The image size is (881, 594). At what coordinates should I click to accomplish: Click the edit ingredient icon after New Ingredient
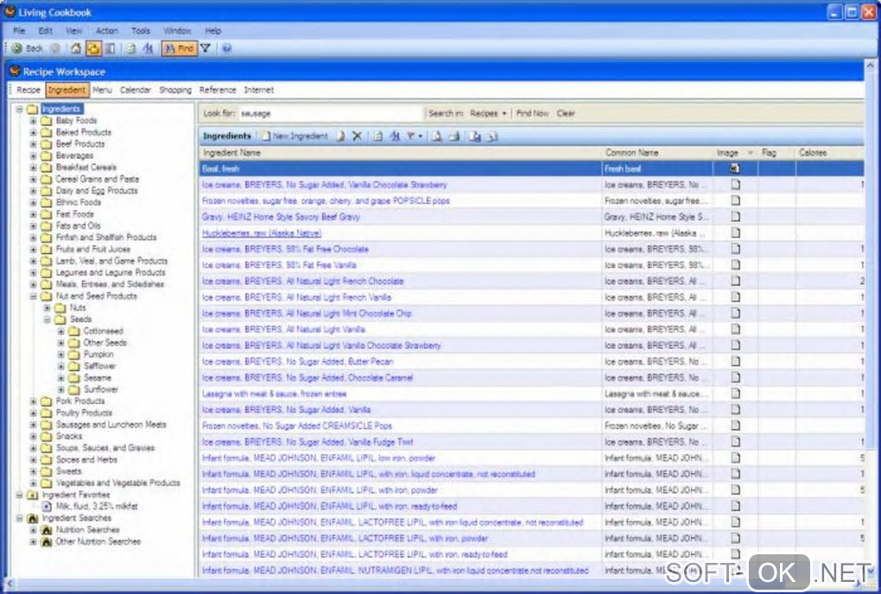click(x=340, y=136)
